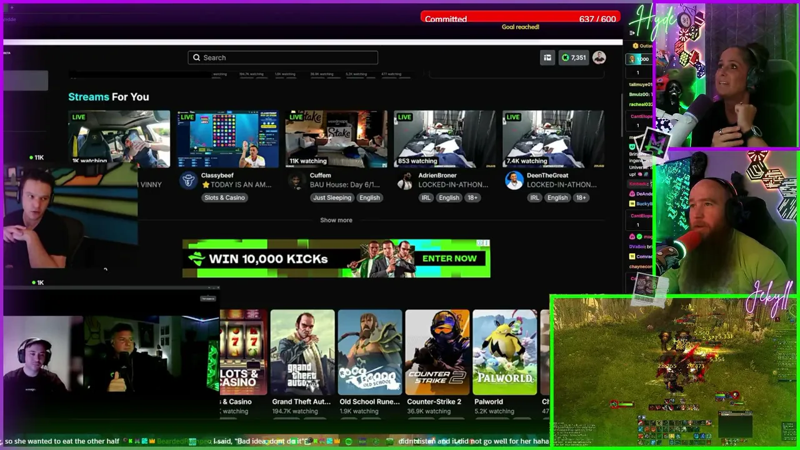
Task: Click the 'Grand Theft Aut...' category name
Action: [x=302, y=402]
